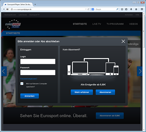Follow the 'Passwort vergessen?' link
The width and height of the screenshot is (146, 132).
click(x=29, y=79)
